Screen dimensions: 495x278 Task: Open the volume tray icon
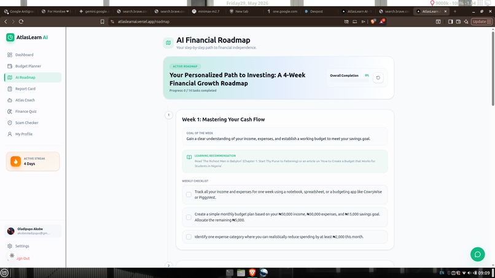(469, 273)
